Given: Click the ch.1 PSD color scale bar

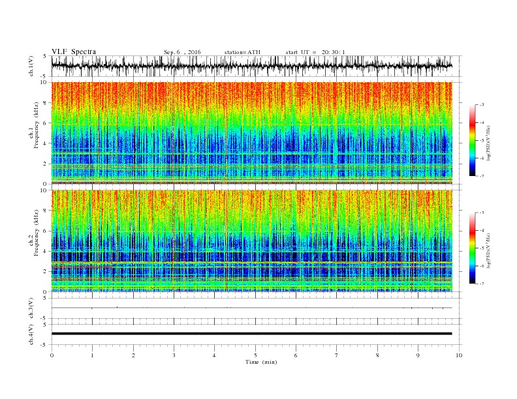Looking at the screenshot, I should (473, 140).
